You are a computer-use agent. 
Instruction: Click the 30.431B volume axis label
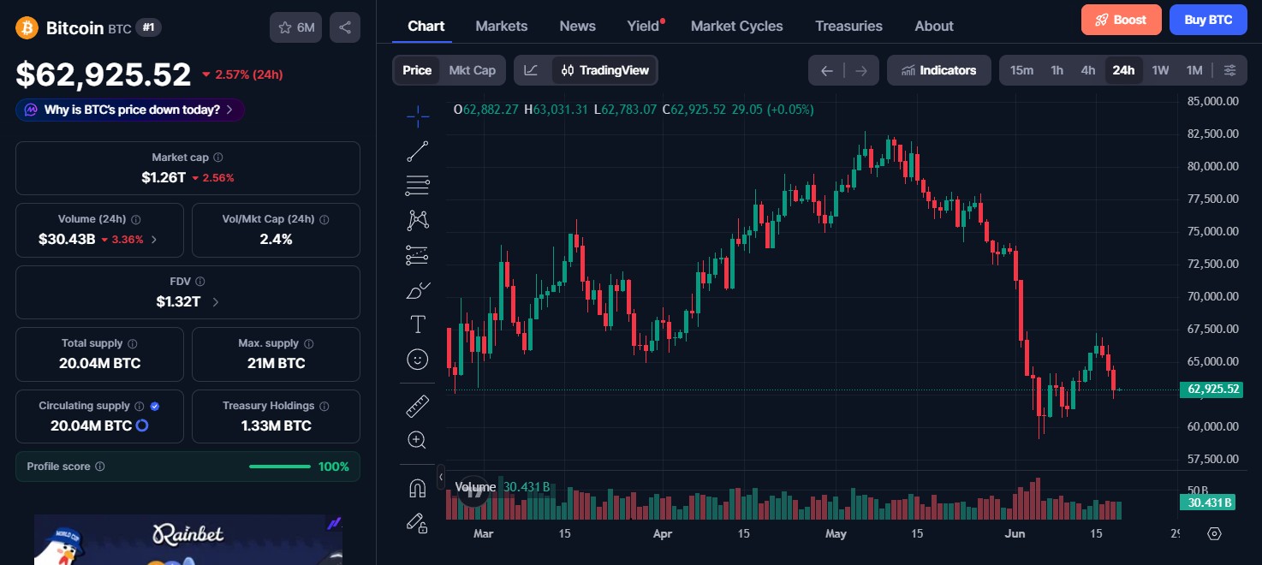pyautogui.click(x=1207, y=503)
